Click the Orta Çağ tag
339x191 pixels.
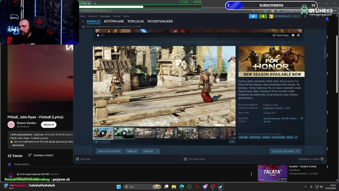pos(243,137)
